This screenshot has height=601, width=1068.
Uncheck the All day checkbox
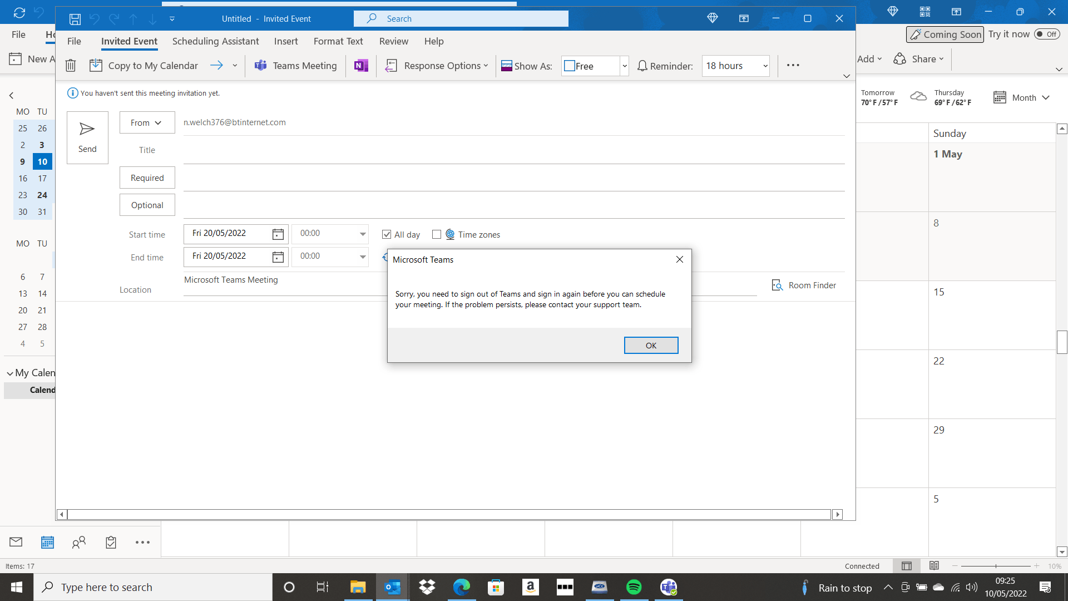tap(387, 234)
